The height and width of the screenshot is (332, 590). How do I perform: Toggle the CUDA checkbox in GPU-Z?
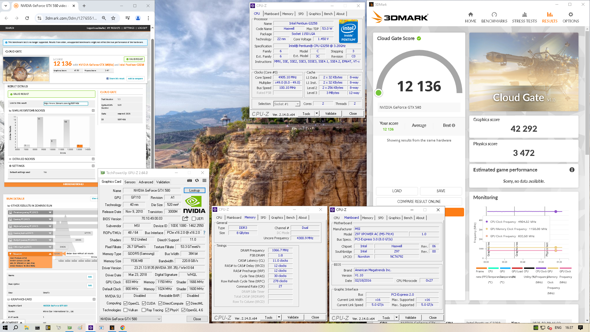click(x=144, y=303)
